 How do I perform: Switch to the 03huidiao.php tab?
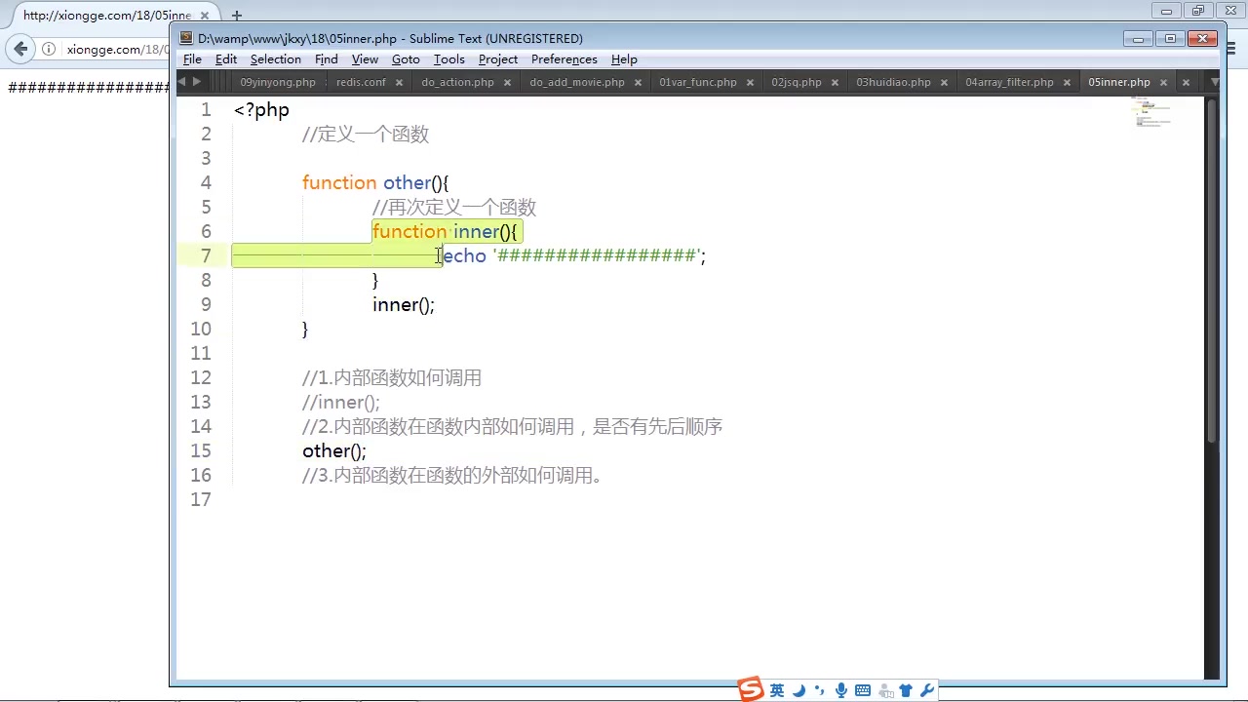click(893, 82)
